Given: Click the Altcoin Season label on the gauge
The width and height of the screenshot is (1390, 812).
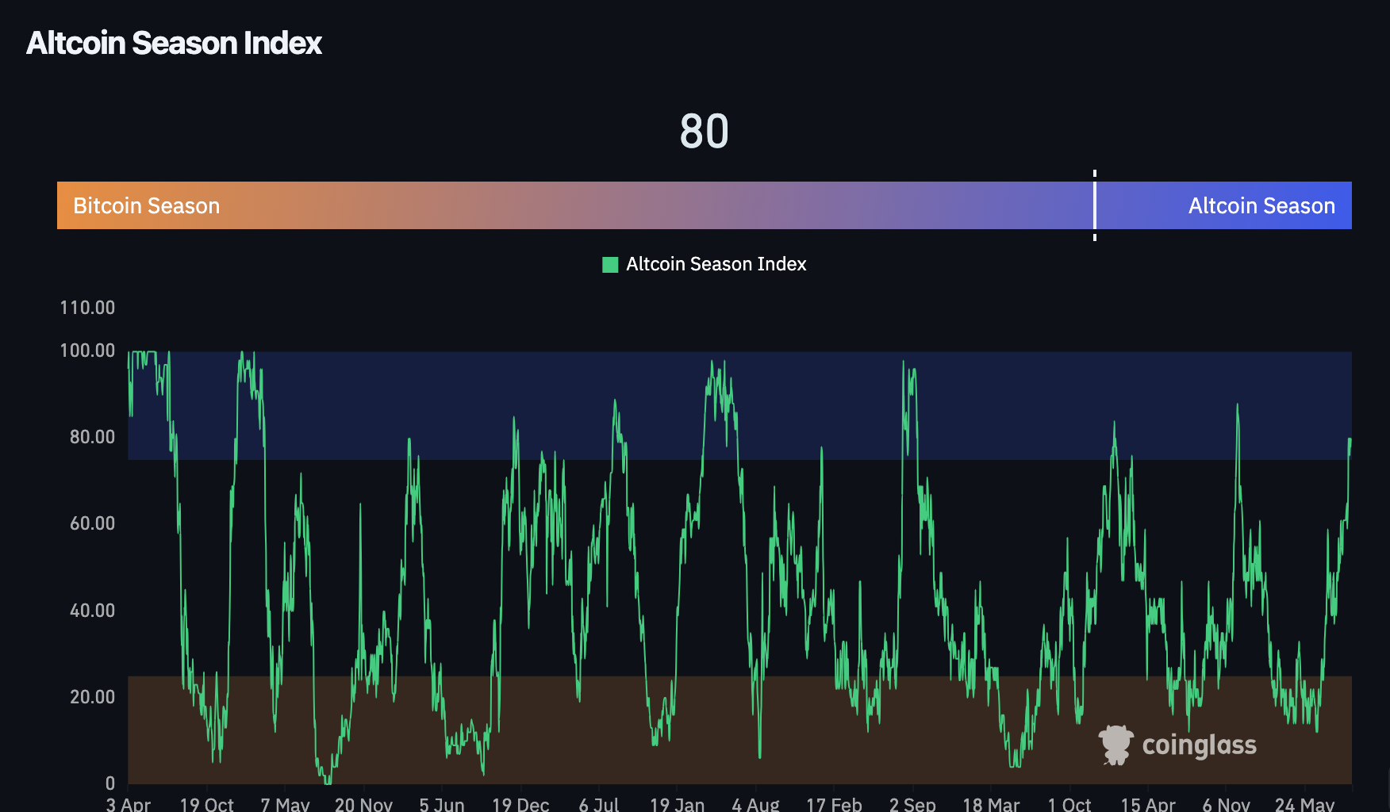Looking at the screenshot, I should pos(1261,205).
